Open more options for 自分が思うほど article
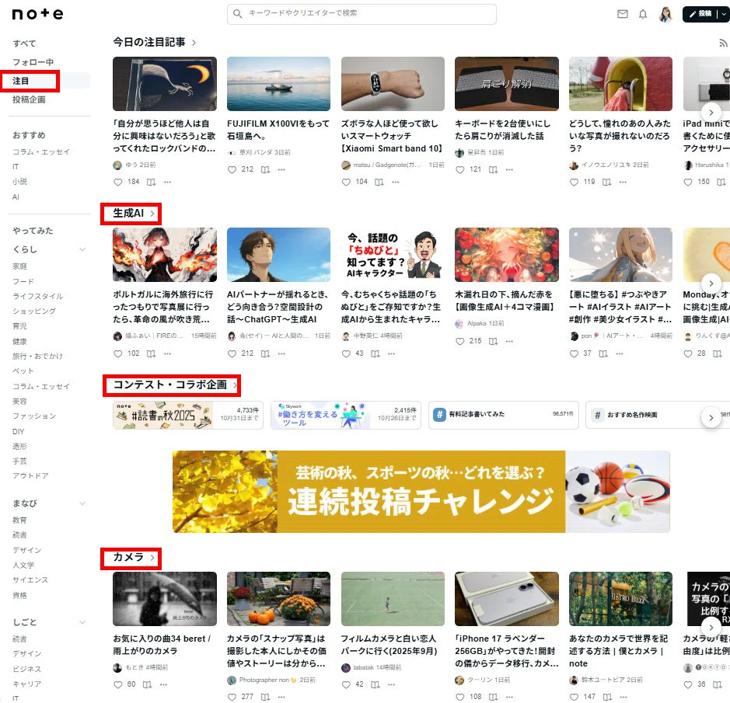The image size is (730, 703). [x=167, y=182]
